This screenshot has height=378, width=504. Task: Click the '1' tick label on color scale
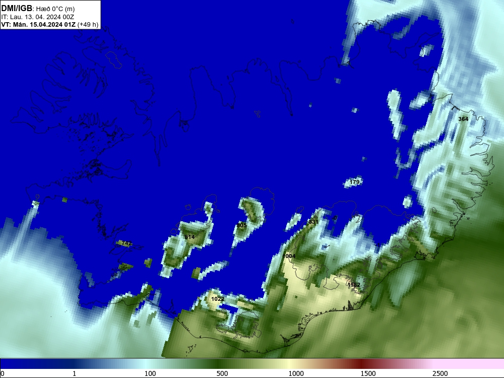[x=74, y=373]
